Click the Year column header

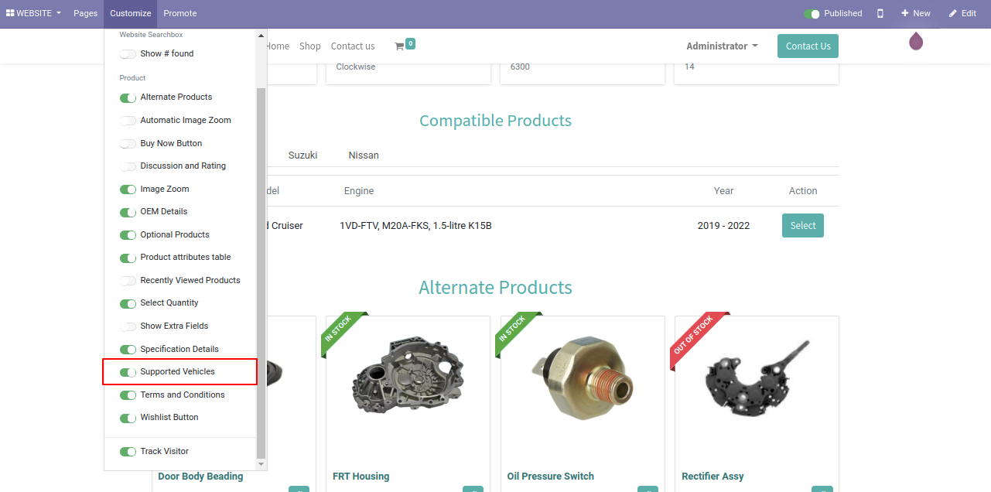point(724,191)
